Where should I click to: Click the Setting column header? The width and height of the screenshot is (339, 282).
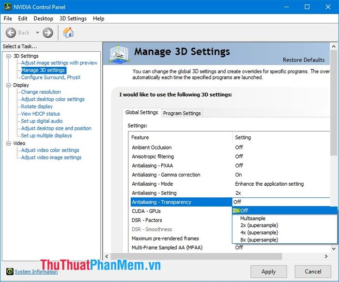click(x=281, y=137)
